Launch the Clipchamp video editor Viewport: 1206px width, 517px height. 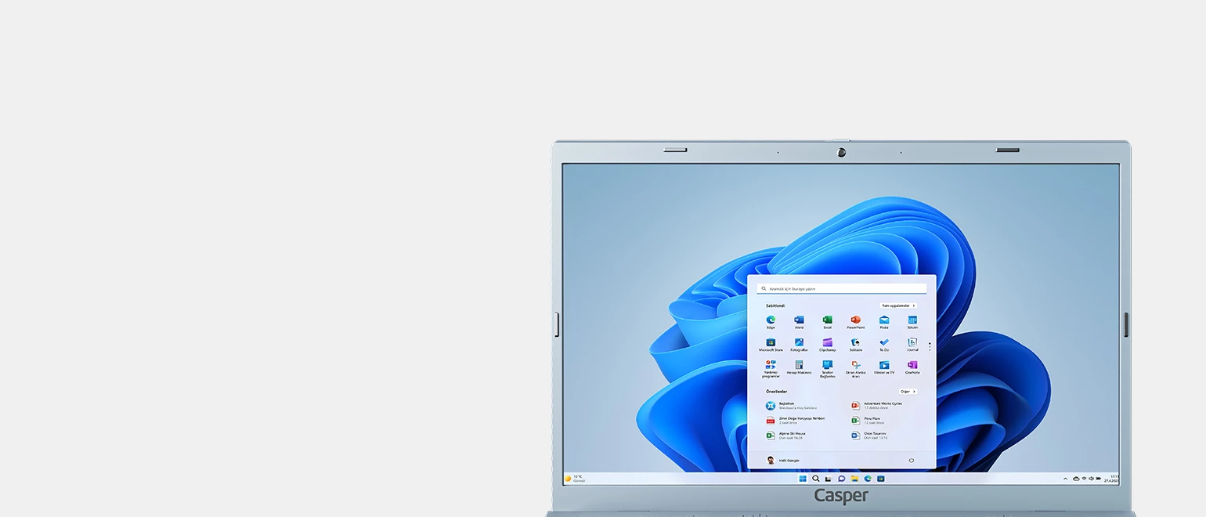click(x=827, y=343)
